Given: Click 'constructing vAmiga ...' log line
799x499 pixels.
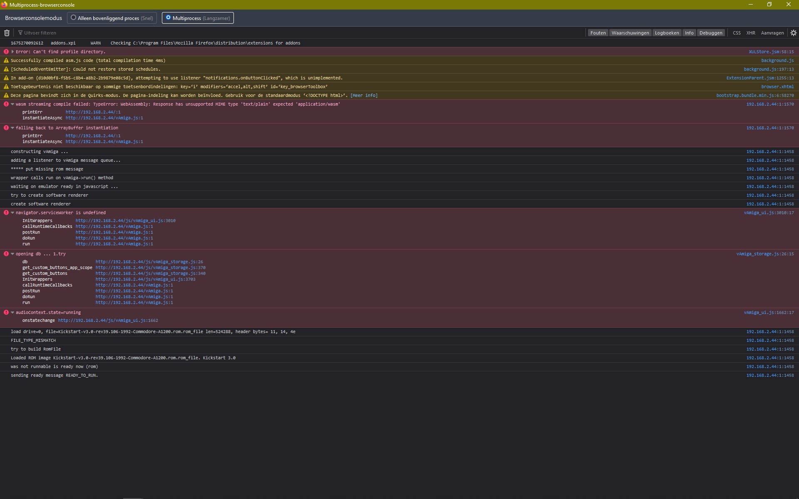Looking at the screenshot, I should click(39, 152).
